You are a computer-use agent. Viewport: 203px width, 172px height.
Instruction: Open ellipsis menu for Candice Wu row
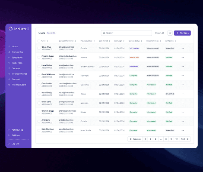coord(183,85)
